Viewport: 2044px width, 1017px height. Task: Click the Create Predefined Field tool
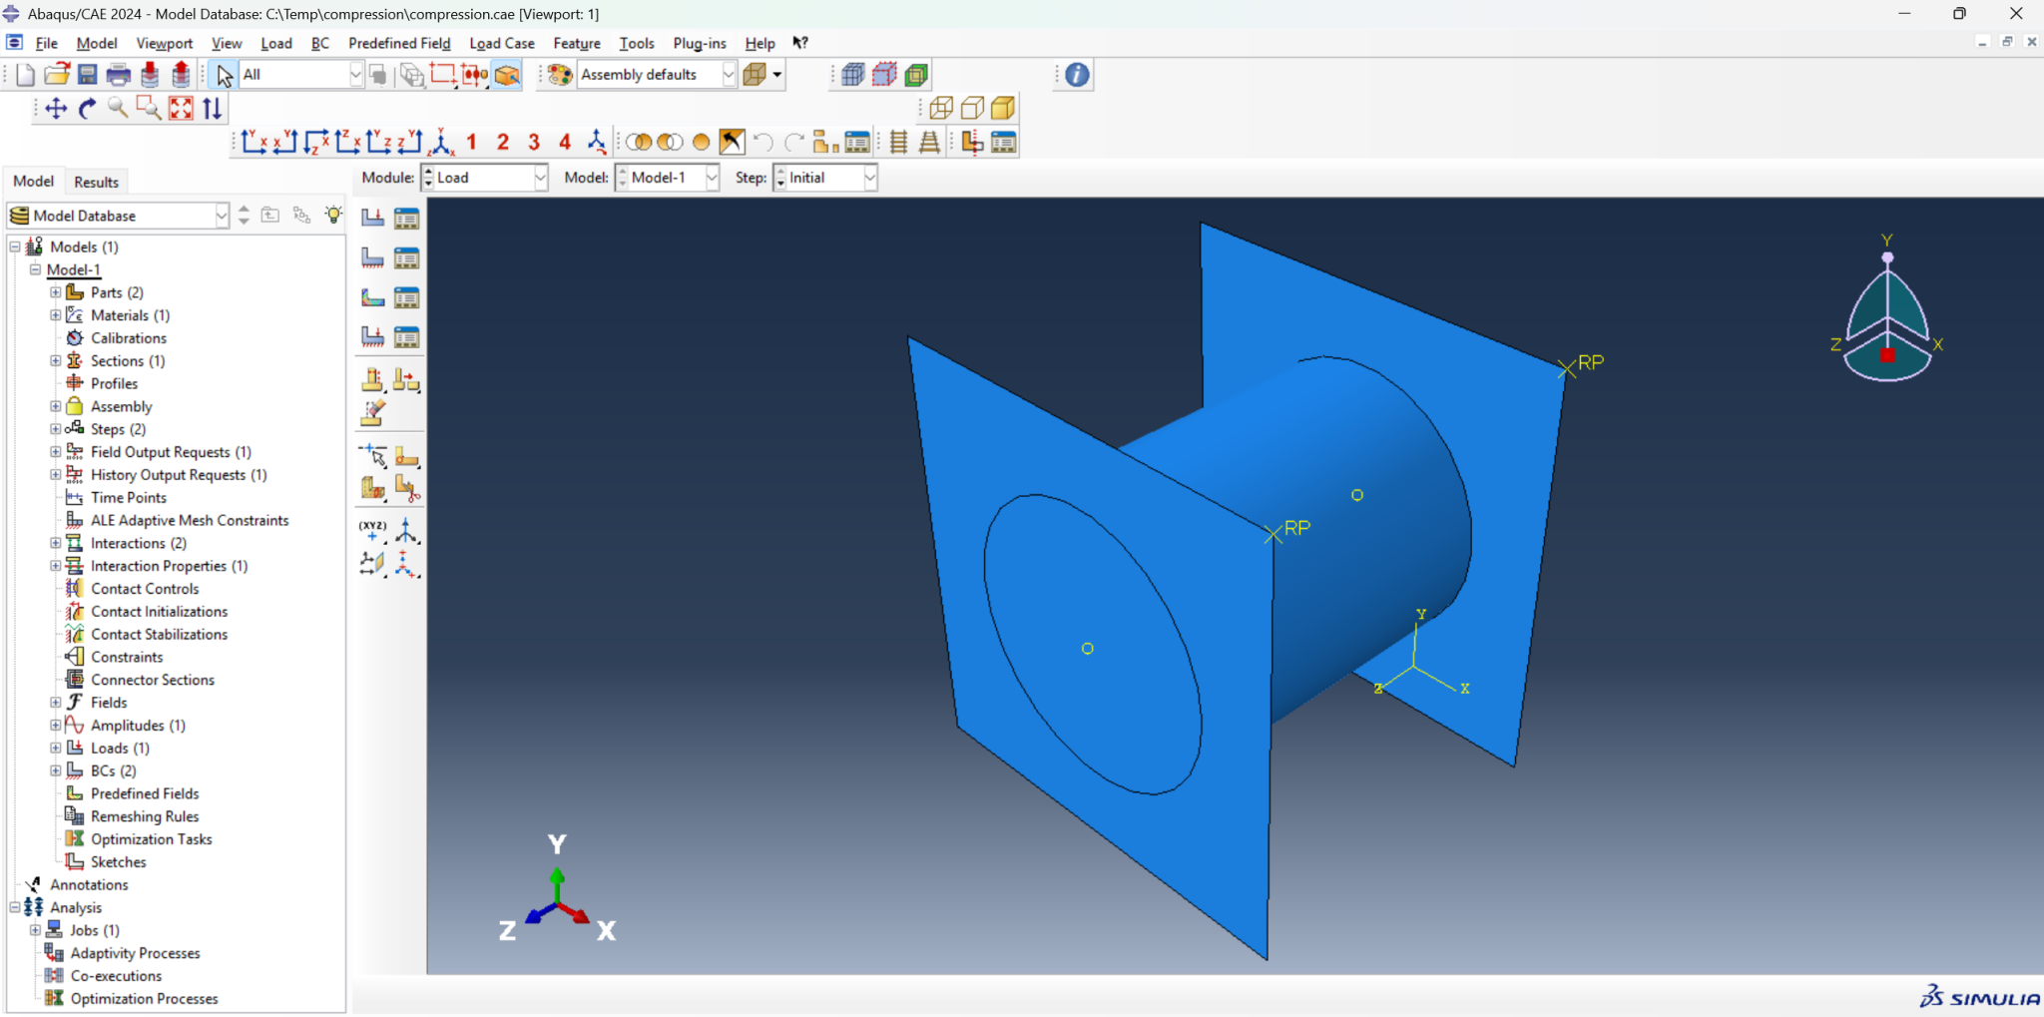(372, 297)
